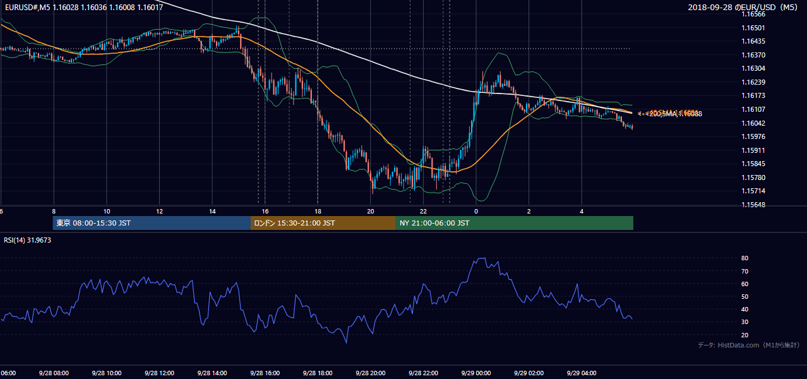This screenshot has width=807, height=379.
Task: Click price axis label 1.16304
Action: pos(753,68)
